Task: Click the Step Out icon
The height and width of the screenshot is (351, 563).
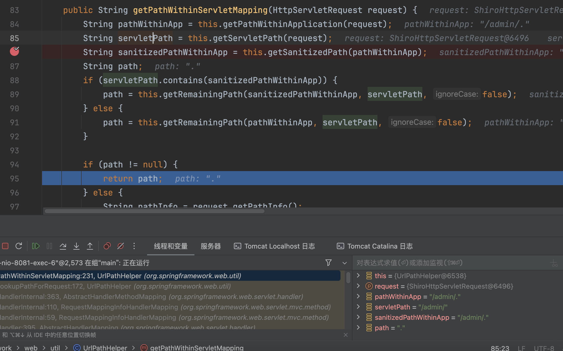Action: (90, 246)
